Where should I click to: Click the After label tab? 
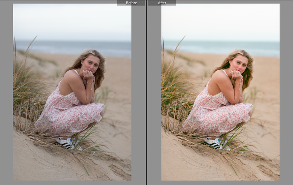click(162, 3)
